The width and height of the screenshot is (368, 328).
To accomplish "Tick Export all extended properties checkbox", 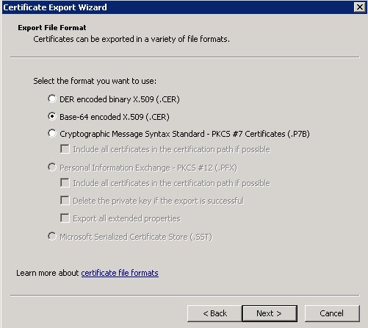I will 65,218.
